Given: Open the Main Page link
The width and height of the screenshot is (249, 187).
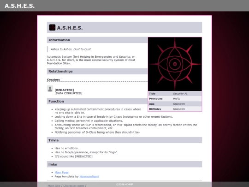Looking at the screenshot, I should 61,172.
